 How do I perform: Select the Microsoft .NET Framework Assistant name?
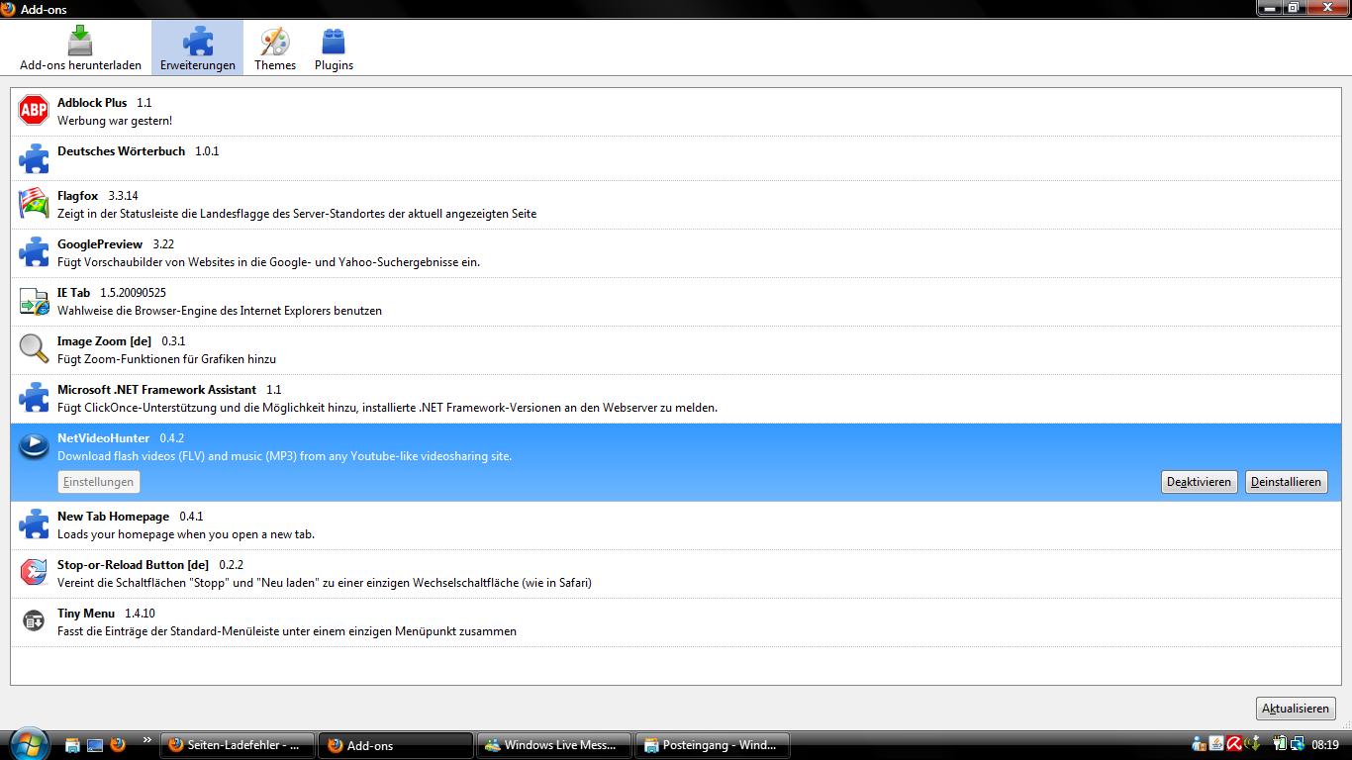click(156, 390)
